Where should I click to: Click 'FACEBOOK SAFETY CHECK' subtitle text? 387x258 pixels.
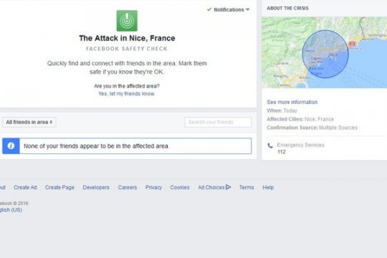(x=127, y=49)
